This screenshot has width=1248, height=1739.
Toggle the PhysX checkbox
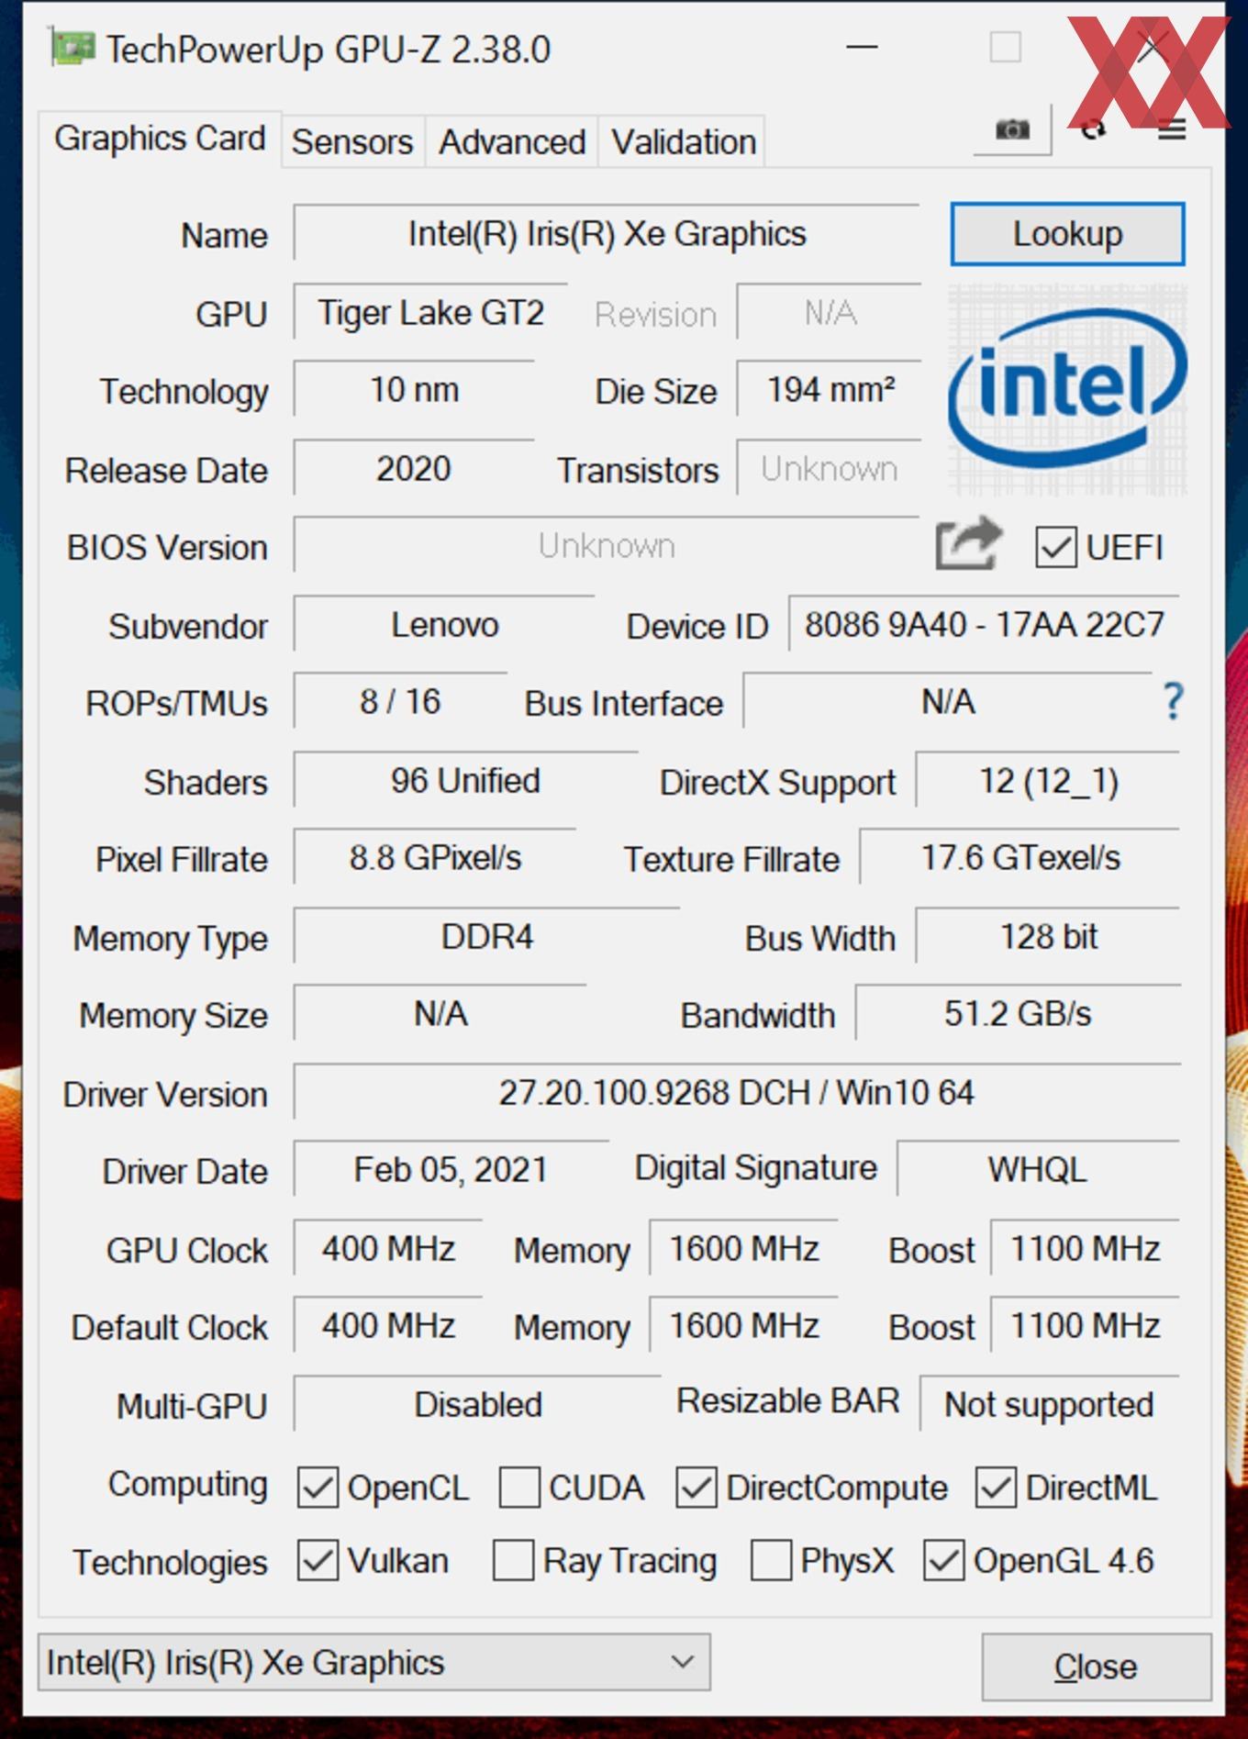coord(771,1560)
